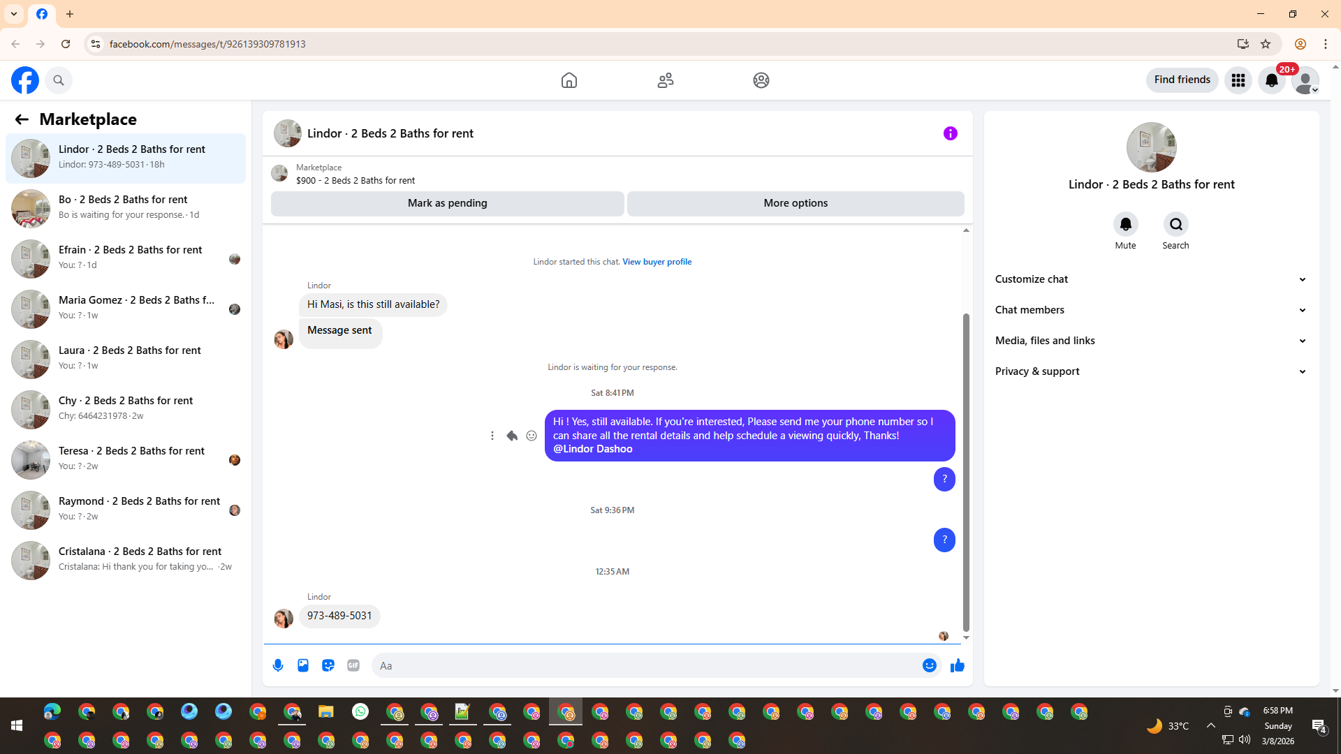Open the notifications bell
1341x754 pixels.
coord(1271,80)
